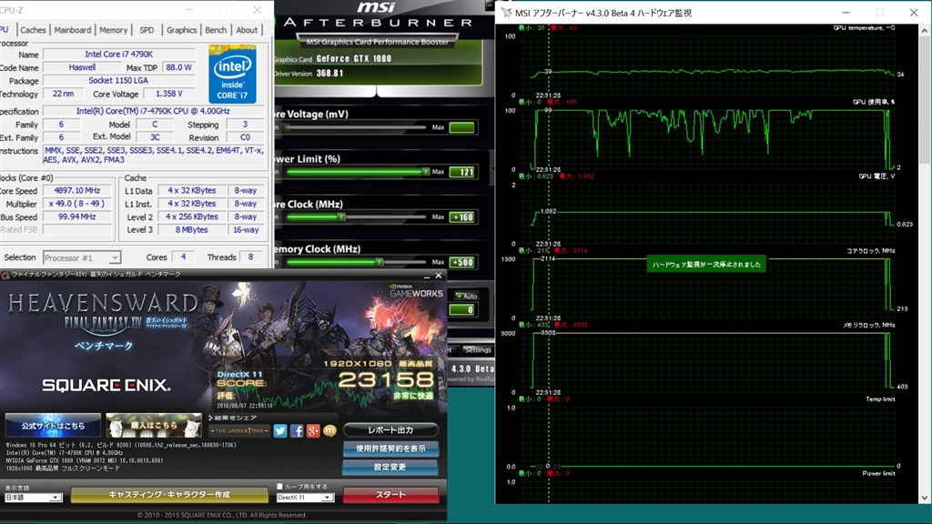Click the Core Voltage value 1.358 V

pyautogui.click(x=169, y=94)
